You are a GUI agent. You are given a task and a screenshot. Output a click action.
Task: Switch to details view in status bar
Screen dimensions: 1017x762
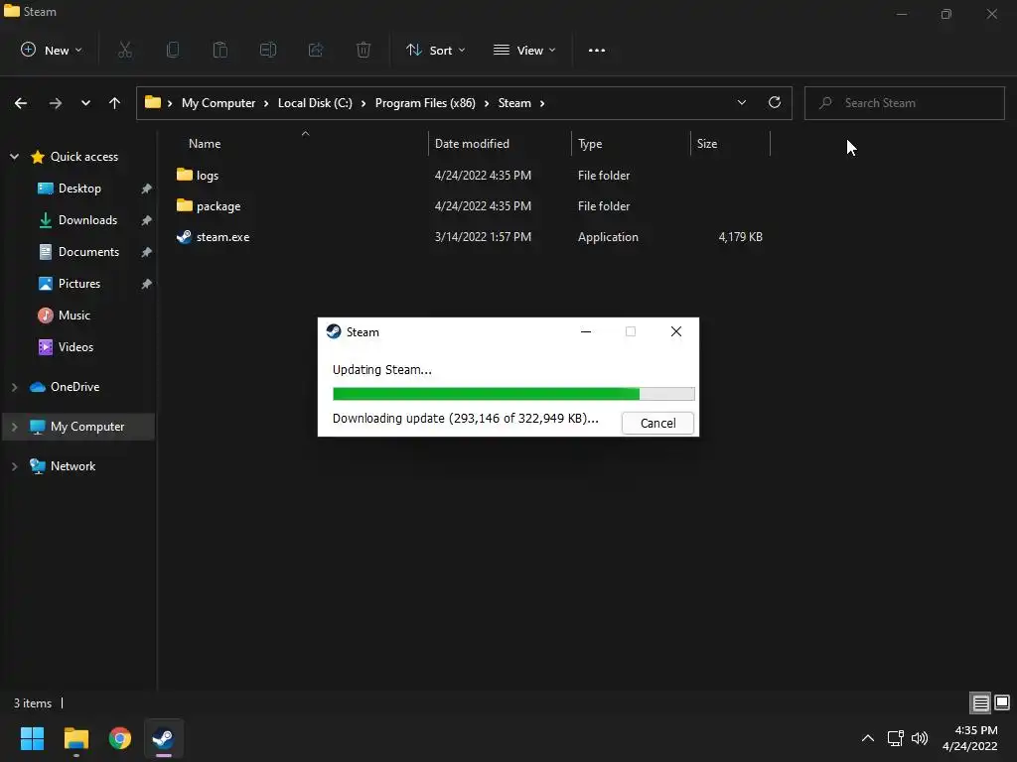(980, 703)
